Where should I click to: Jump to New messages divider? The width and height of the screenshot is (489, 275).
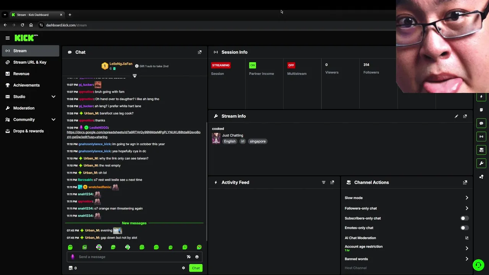click(x=134, y=223)
